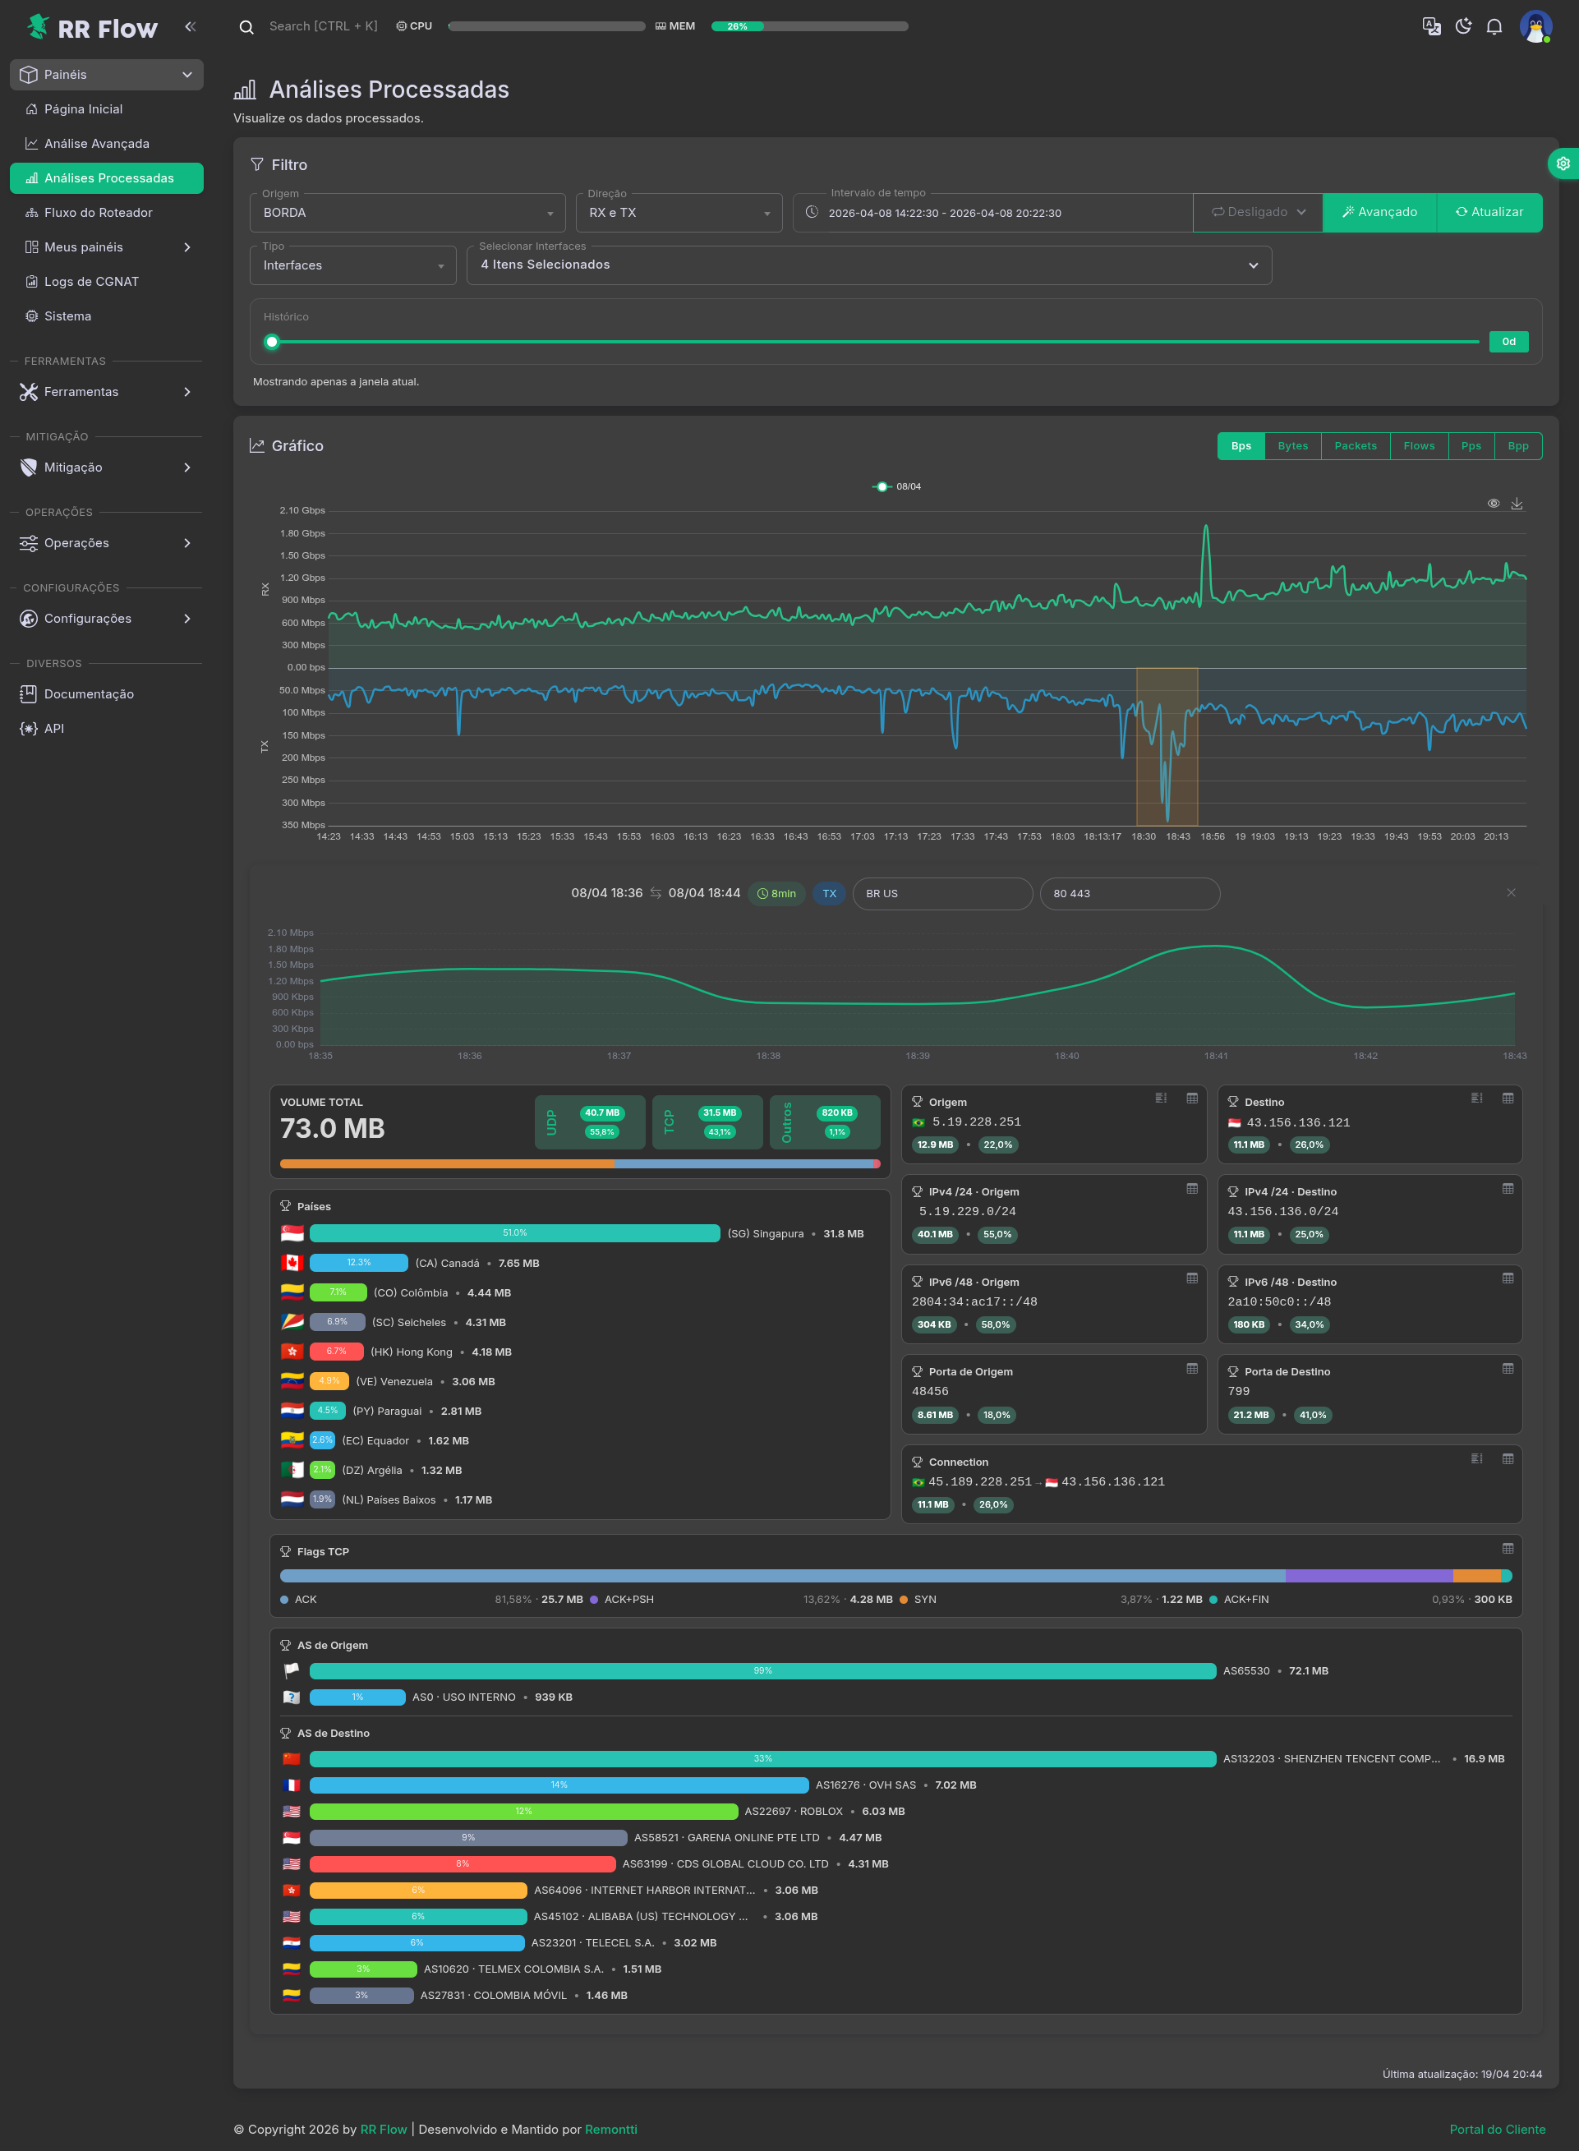
Task: Open the notifications bell
Action: 1494,27
